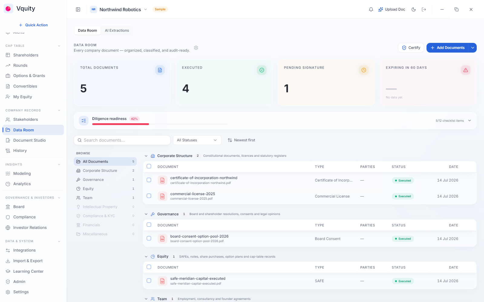The height and width of the screenshot is (302, 484).
Task: Browse Governance folder in Browse list
Action: click(x=105, y=180)
